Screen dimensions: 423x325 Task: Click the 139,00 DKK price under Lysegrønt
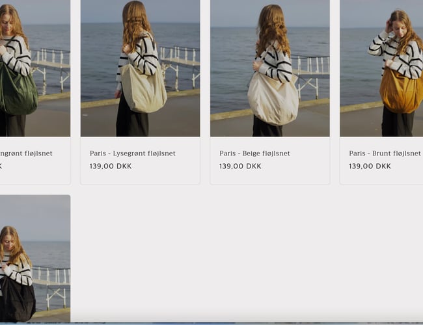pyautogui.click(x=111, y=166)
